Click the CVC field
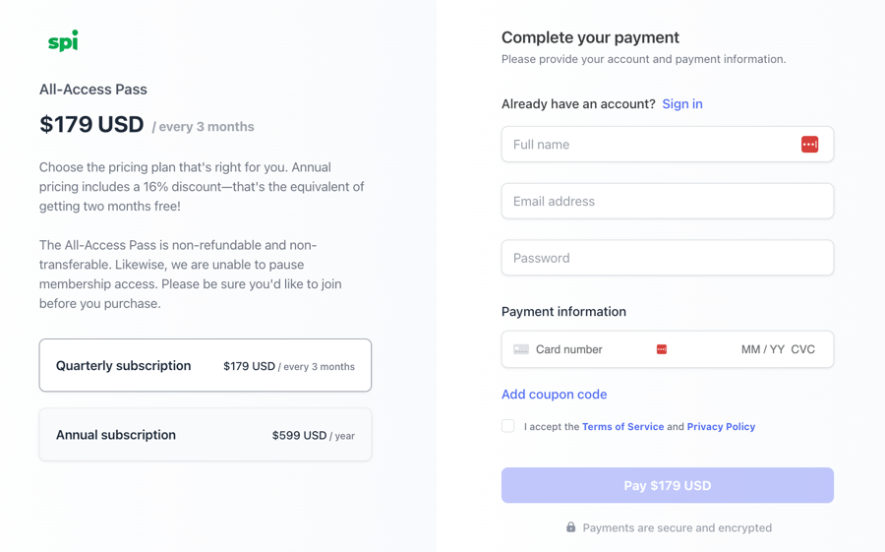 tap(802, 349)
